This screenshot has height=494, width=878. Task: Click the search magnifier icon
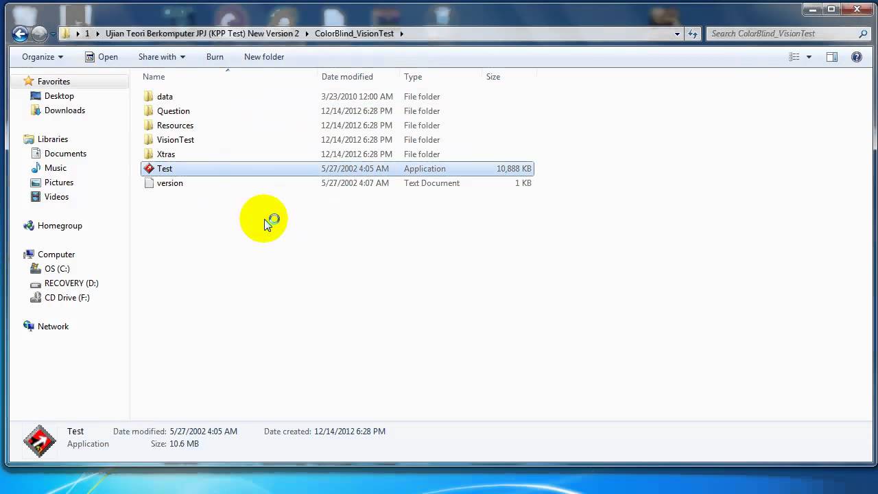coord(863,34)
